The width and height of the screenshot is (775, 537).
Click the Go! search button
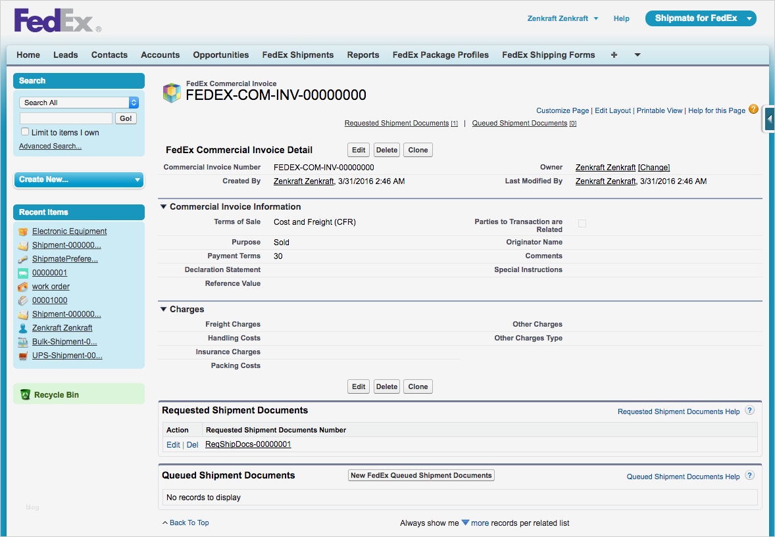point(126,118)
